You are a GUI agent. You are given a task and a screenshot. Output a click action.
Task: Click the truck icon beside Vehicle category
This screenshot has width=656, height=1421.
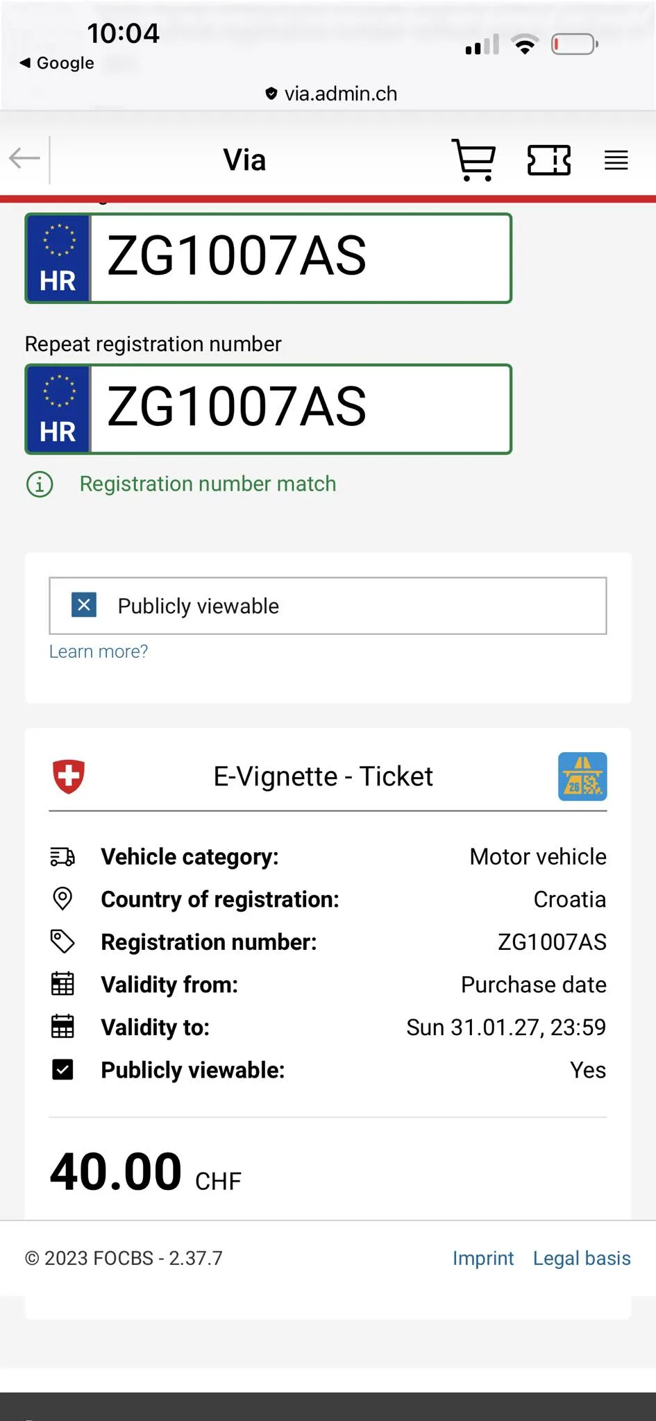pyautogui.click(x=62, y=857)
